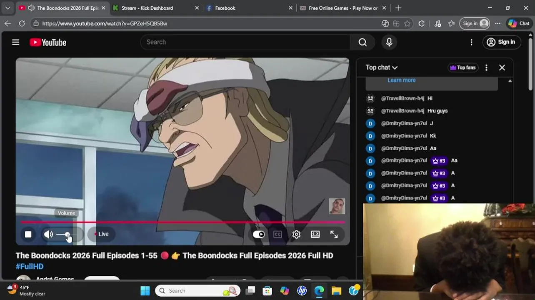Click the YouTube search magnifier button

(362, 42)
